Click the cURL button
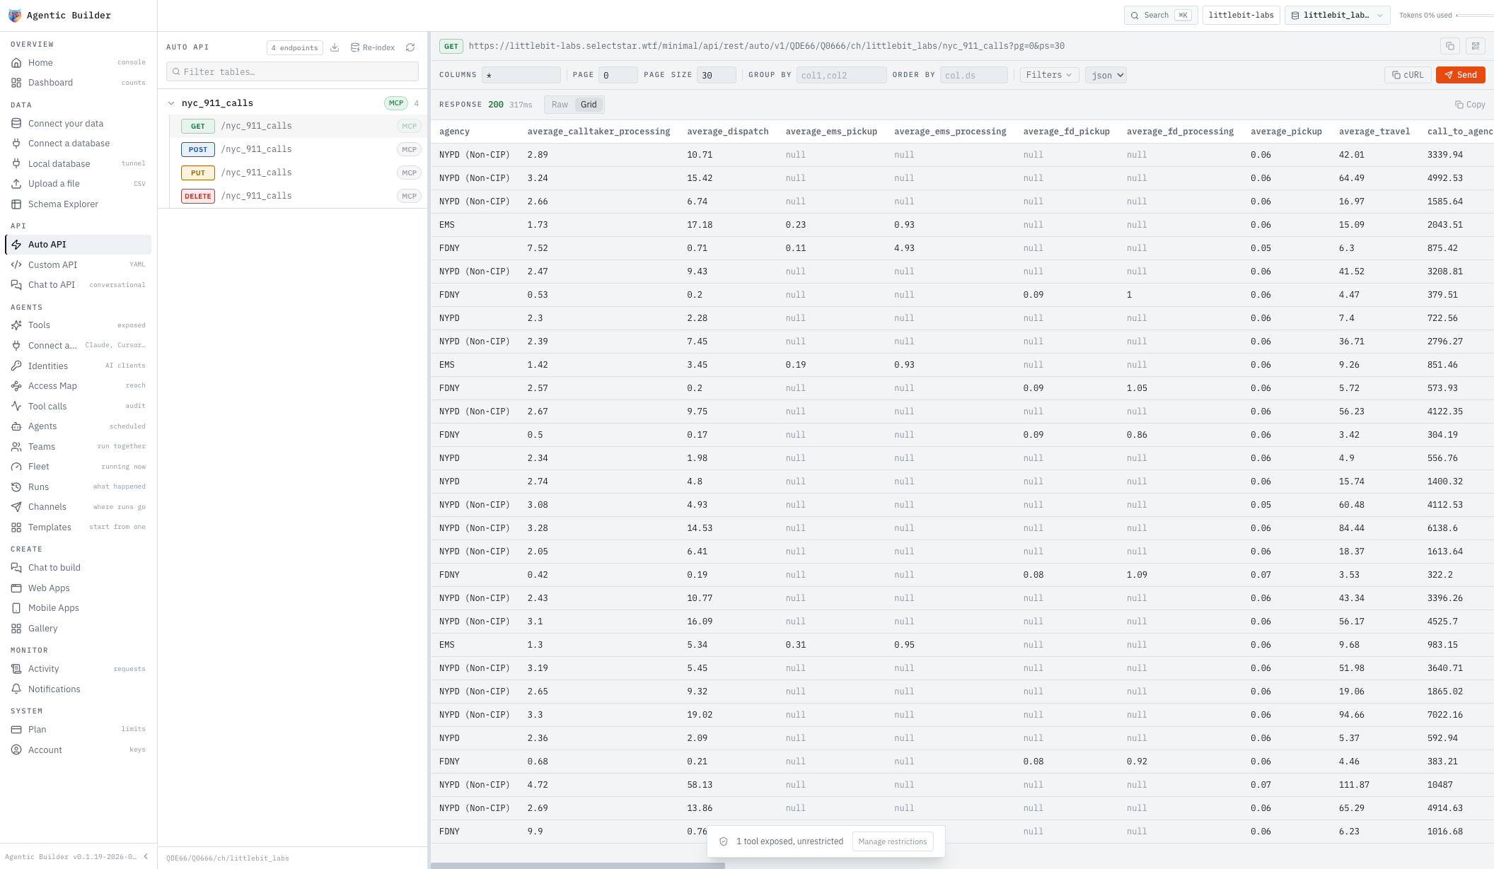The width and height of the screenshot is (1494, 869). coord(1408,75)
